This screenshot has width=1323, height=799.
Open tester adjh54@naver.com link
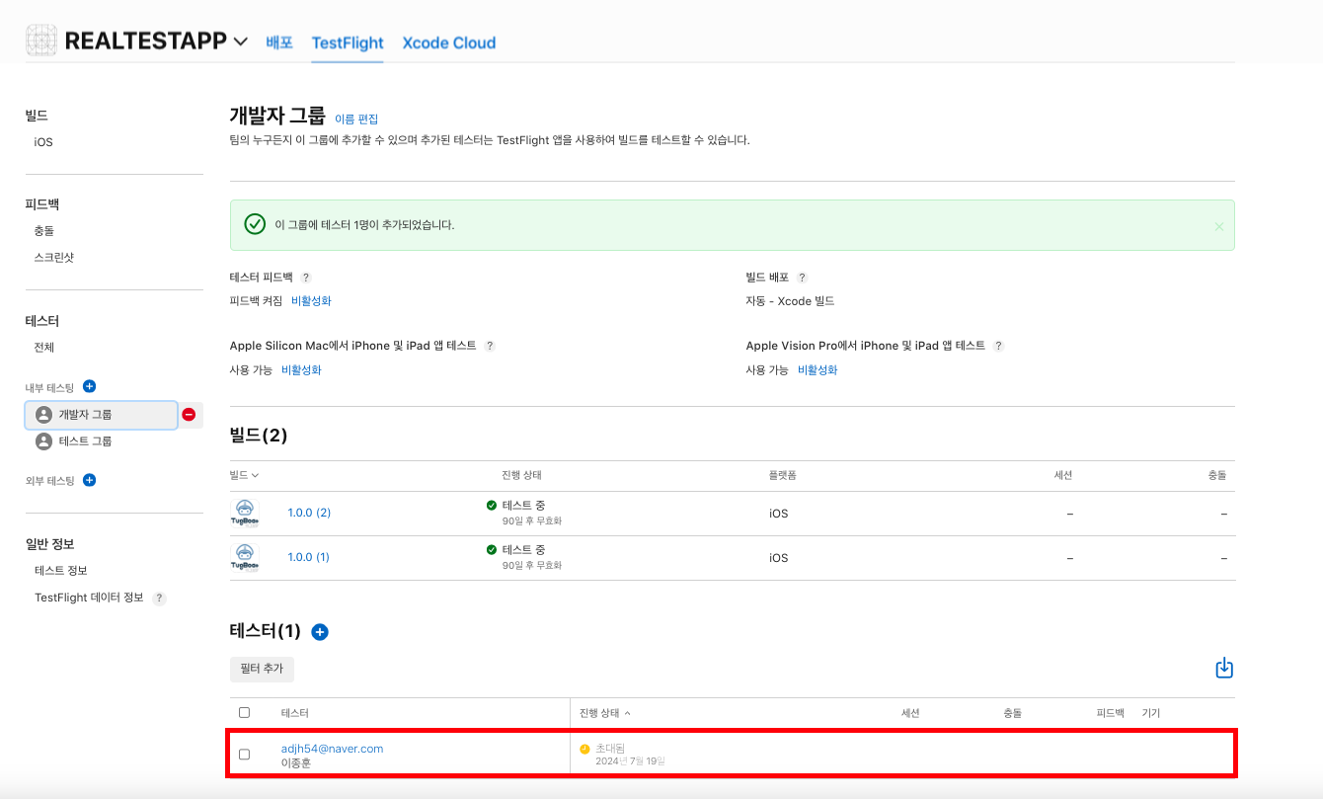click(x=332, y=749)
